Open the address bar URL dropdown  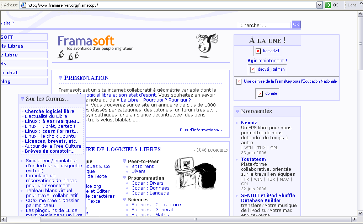click(x=320, y=5)
